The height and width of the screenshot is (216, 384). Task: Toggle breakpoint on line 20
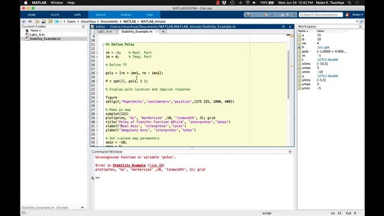coord(97,82)
